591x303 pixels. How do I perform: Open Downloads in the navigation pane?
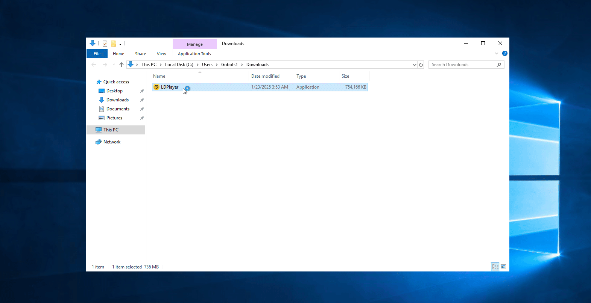point(117,100)
